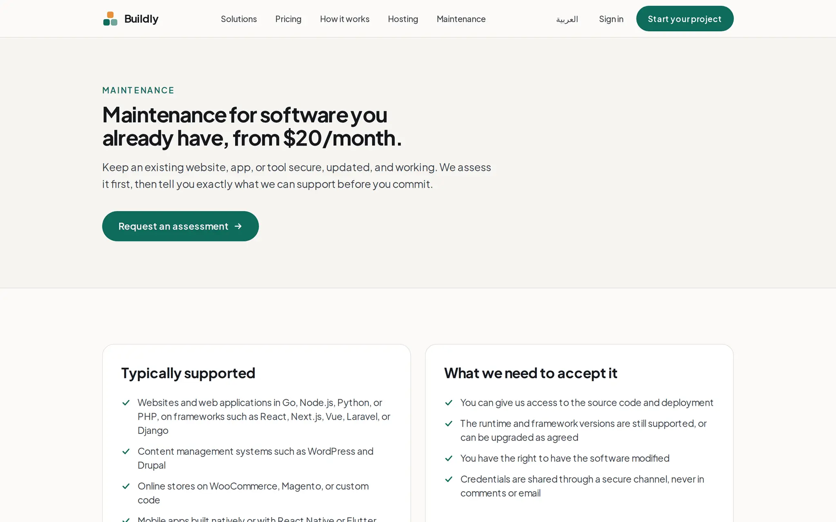
Task: Click the Start your project button
Action: point(685,19)
